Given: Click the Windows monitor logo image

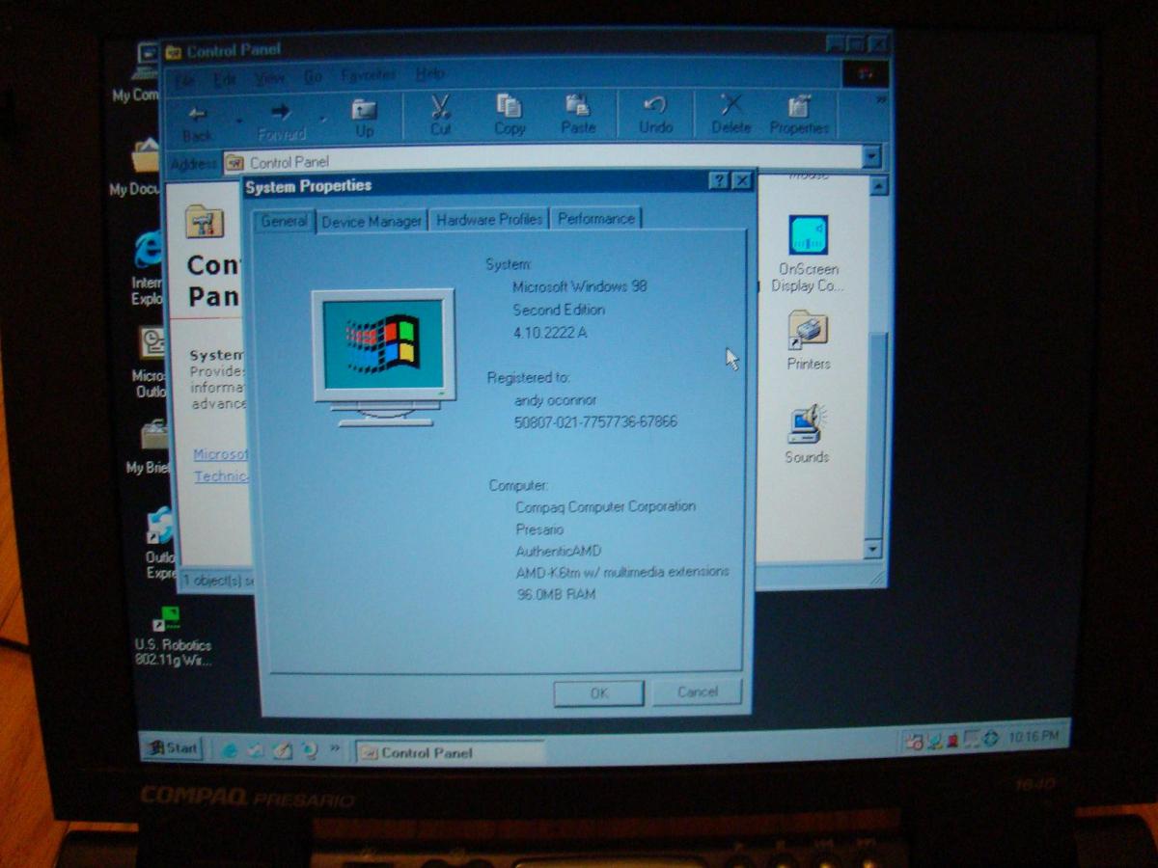Looking at the screenshot, I should (x=383, y=358).
